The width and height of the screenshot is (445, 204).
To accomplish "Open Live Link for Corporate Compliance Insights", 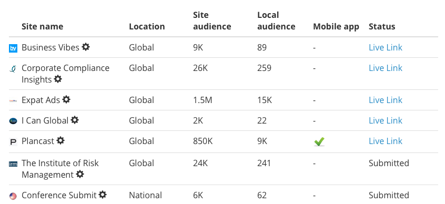I will [386, 68].
